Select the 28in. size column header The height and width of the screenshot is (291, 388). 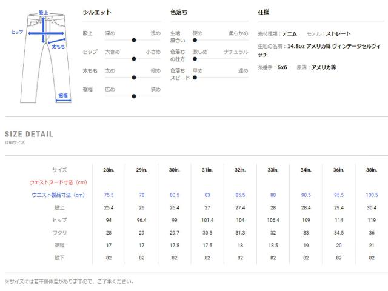(x=109, y=170)
